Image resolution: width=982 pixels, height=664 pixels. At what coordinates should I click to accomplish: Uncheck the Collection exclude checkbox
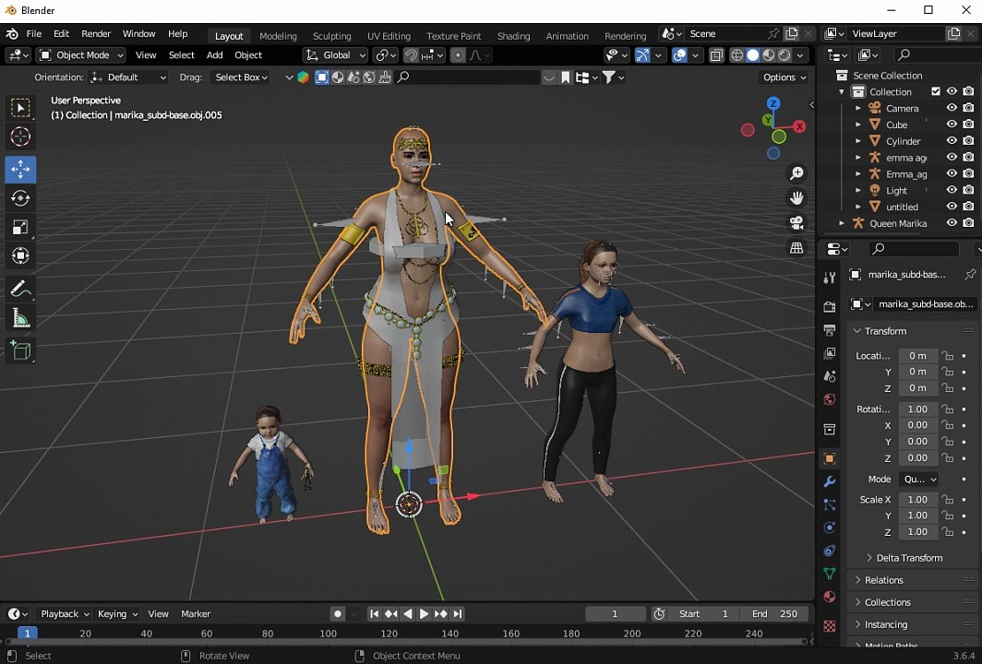coord(936,91)
